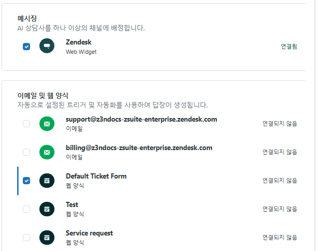Click the Service request form icon

[x=47, y=238]
